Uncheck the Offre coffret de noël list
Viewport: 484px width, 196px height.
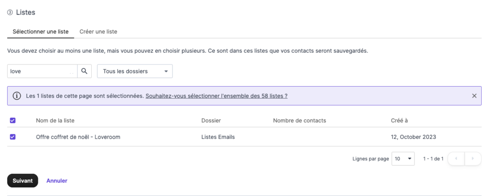click(13, 137)
